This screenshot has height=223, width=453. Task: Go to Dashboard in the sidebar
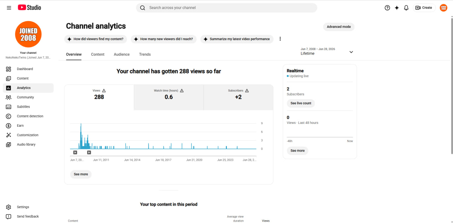coord(28,69)
